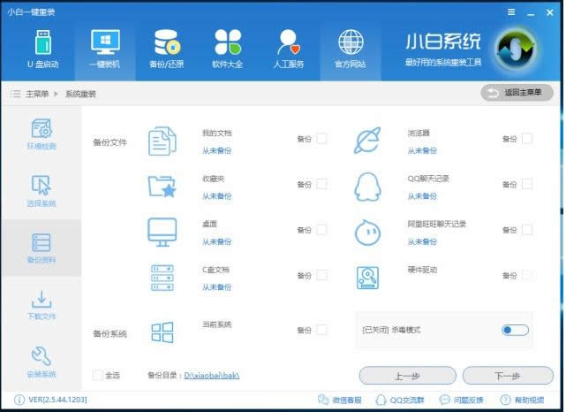Click the 备份文件 section label

tap(109, 142)
